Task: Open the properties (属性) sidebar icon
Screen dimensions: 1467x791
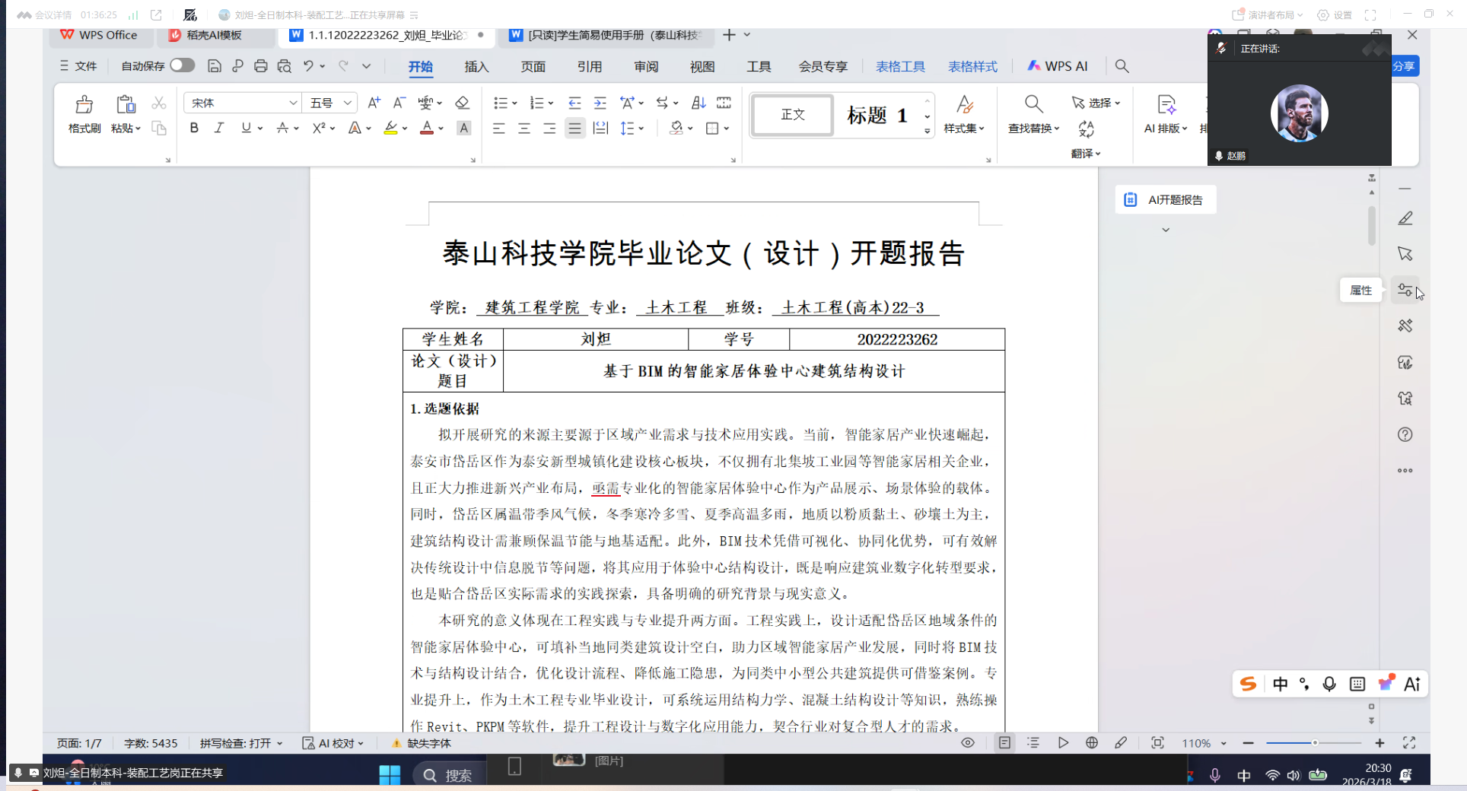Action: click(1405, 290)
